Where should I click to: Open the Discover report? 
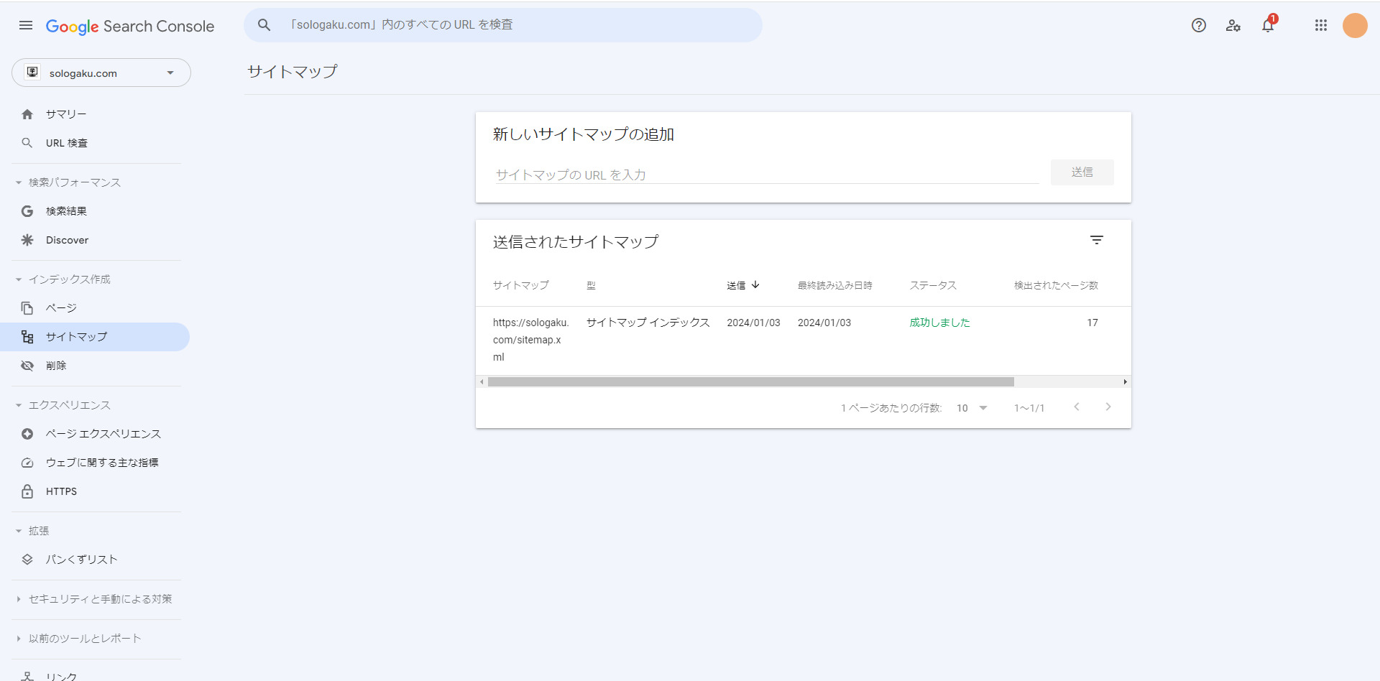click(x=67, y=240)
